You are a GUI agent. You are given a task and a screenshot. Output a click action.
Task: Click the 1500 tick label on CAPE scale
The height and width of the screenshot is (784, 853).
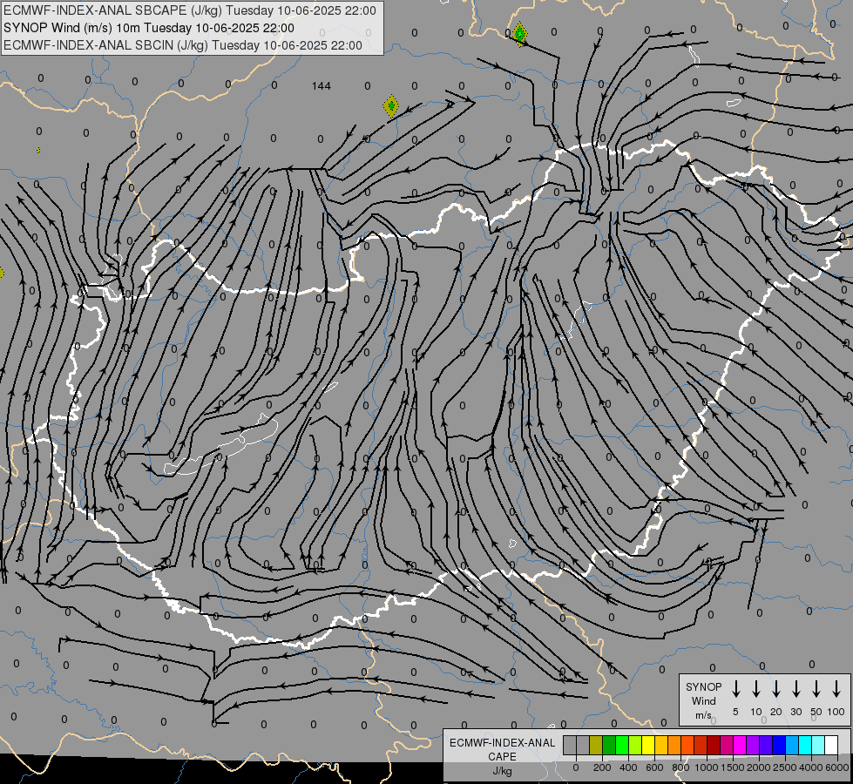[x=732, y=767]
